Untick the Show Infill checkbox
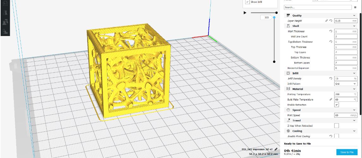Screen dimensions: 362x158 (x=247, y=2)
